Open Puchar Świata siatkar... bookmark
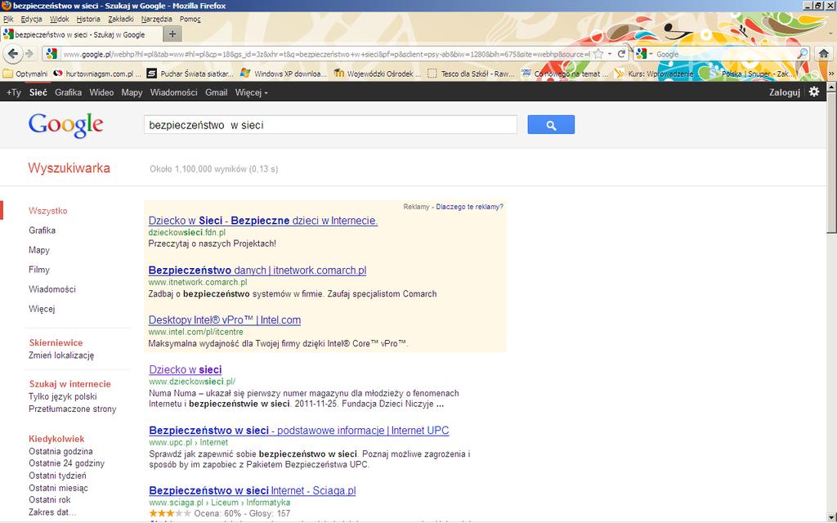This screenshot has height=523, width=837. (x=190, y=74)
